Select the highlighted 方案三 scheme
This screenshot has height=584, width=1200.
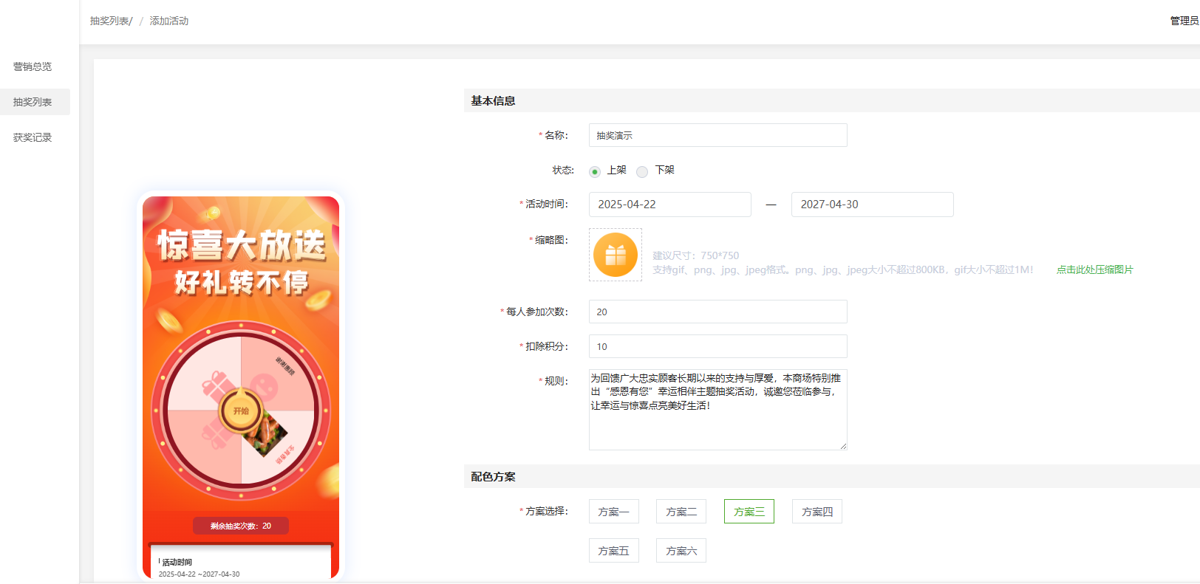point(749,512)
